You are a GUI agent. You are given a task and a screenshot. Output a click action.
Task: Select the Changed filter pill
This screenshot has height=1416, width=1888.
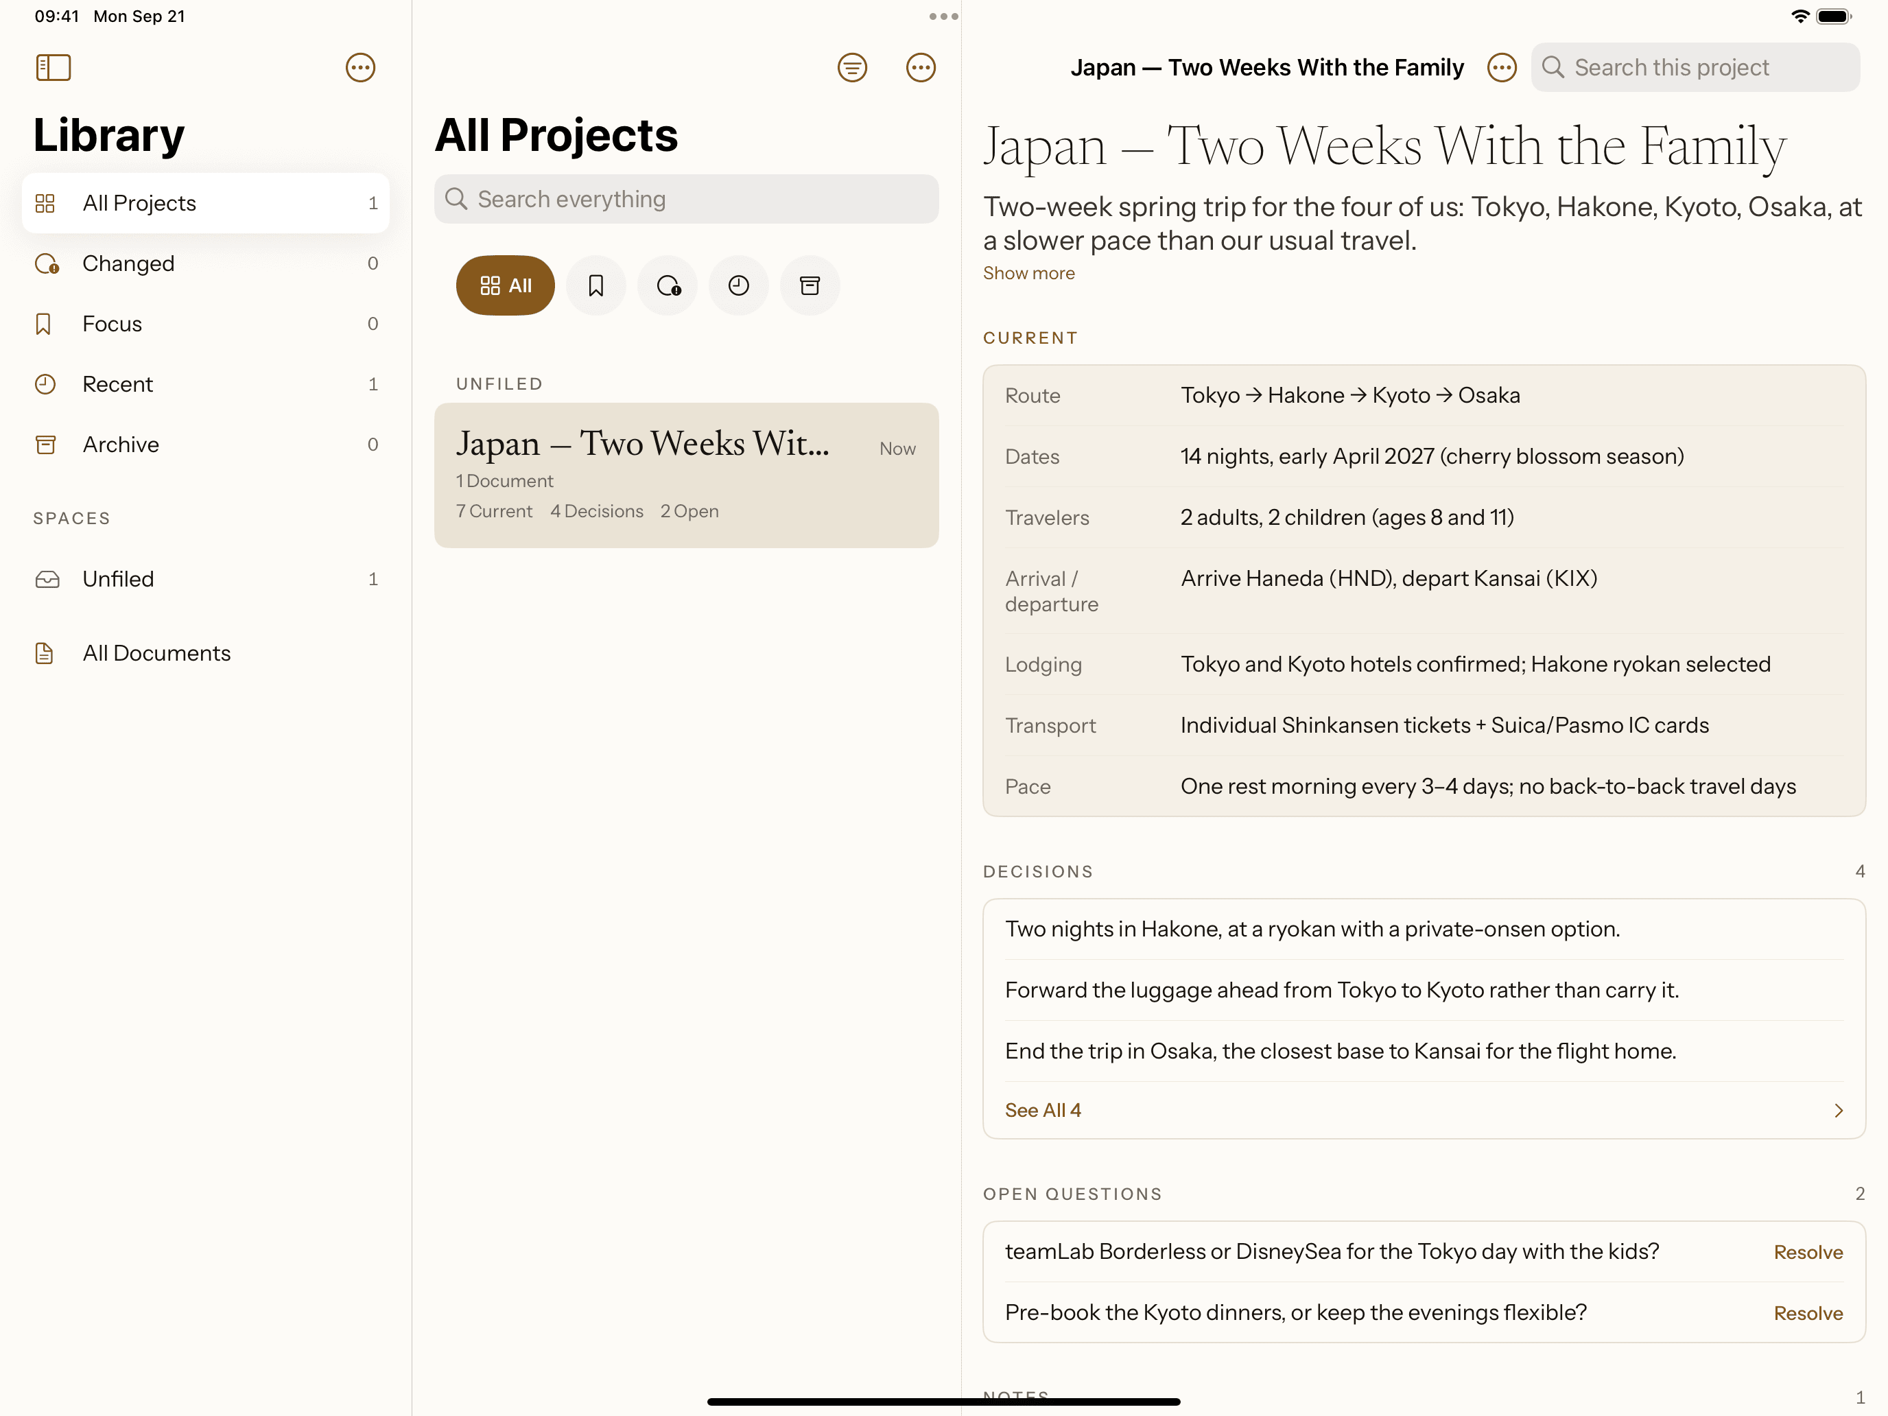668,285
